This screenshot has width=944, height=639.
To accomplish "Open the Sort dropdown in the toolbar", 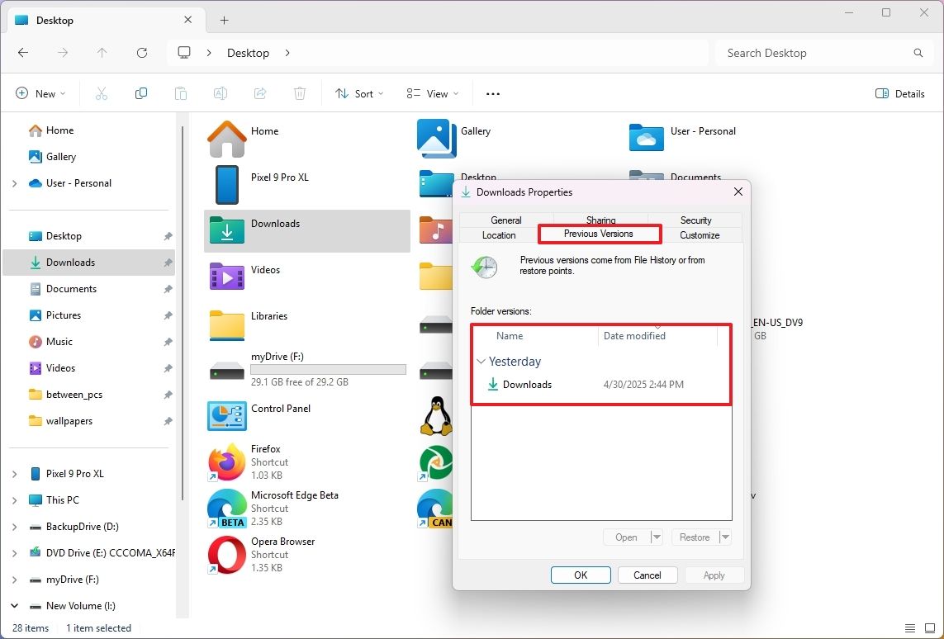I will 358,93.
